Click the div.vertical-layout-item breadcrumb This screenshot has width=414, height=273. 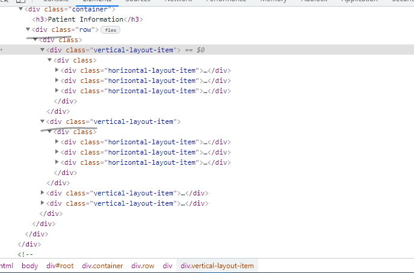(217, 266)
